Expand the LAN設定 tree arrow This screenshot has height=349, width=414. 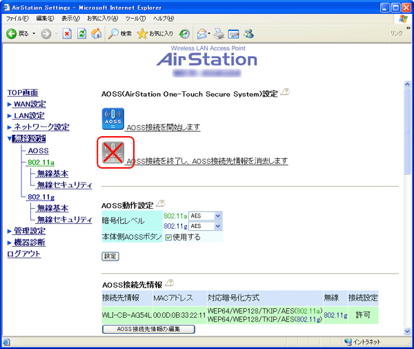pyautogui.click(x=9, y=116)
